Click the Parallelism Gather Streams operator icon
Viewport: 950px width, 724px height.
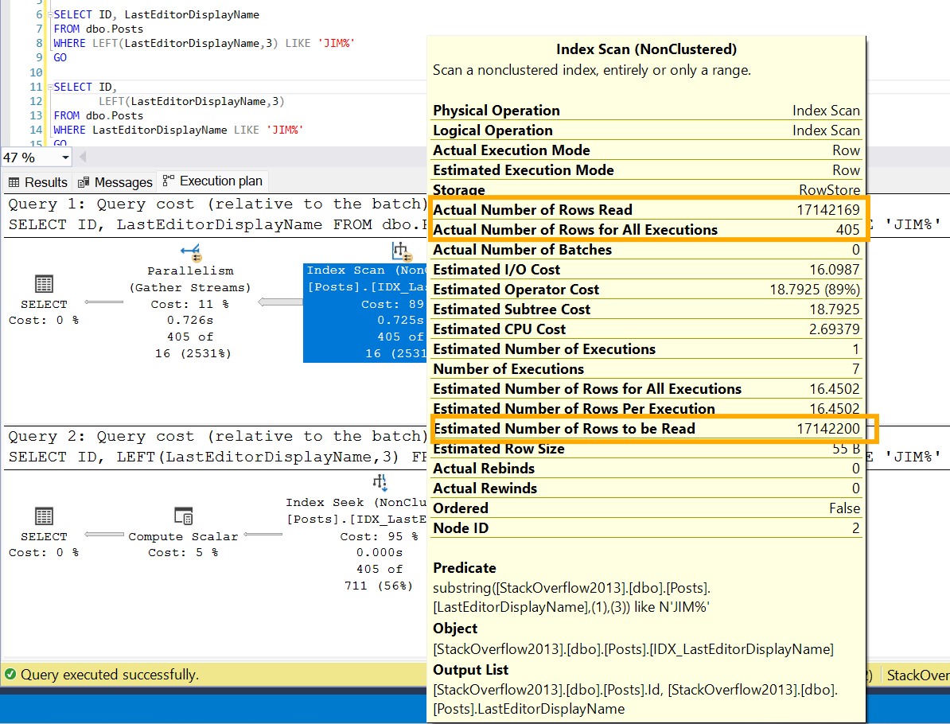[x=190, y=251]
